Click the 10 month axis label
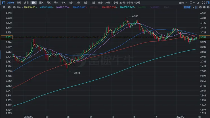Screen dimensions: 210x118 [113, 117]
